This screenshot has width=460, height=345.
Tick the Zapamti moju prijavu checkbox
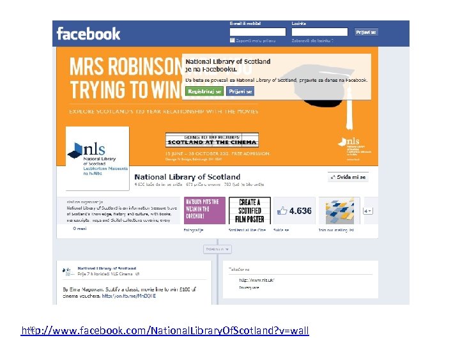coord(233,40)
